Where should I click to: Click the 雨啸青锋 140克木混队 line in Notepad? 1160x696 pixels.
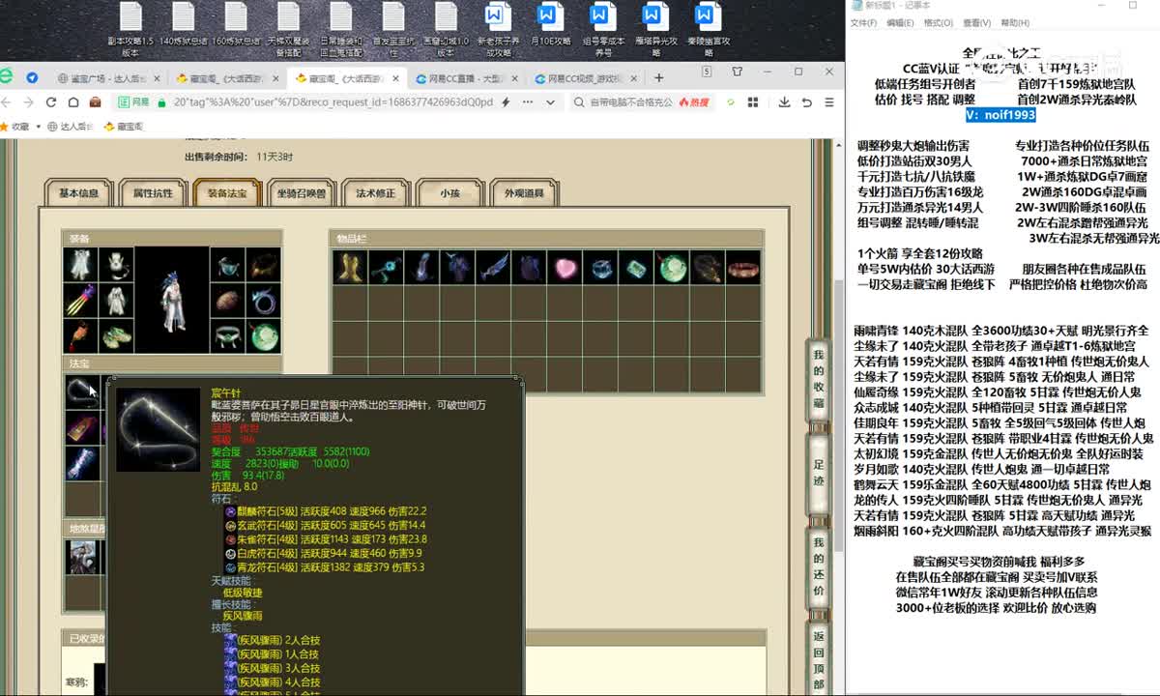pyautogui.click(x=1001, y=331)
